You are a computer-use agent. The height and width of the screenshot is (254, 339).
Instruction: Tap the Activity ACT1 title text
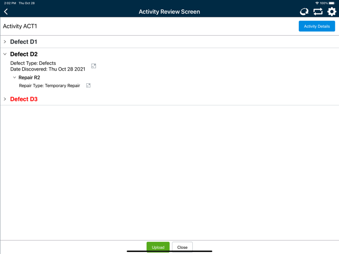pos(20,26)
